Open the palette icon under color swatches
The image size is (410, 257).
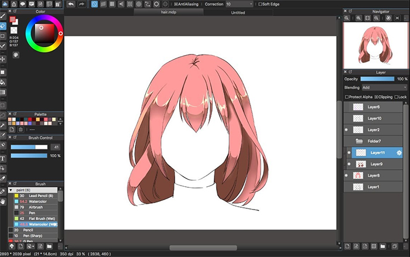point(16,55)
